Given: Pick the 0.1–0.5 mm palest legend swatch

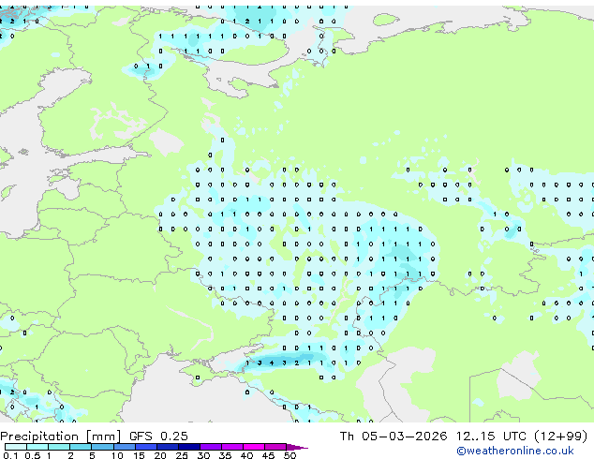Looking at the screenshot, I should [x=16, y=447].
